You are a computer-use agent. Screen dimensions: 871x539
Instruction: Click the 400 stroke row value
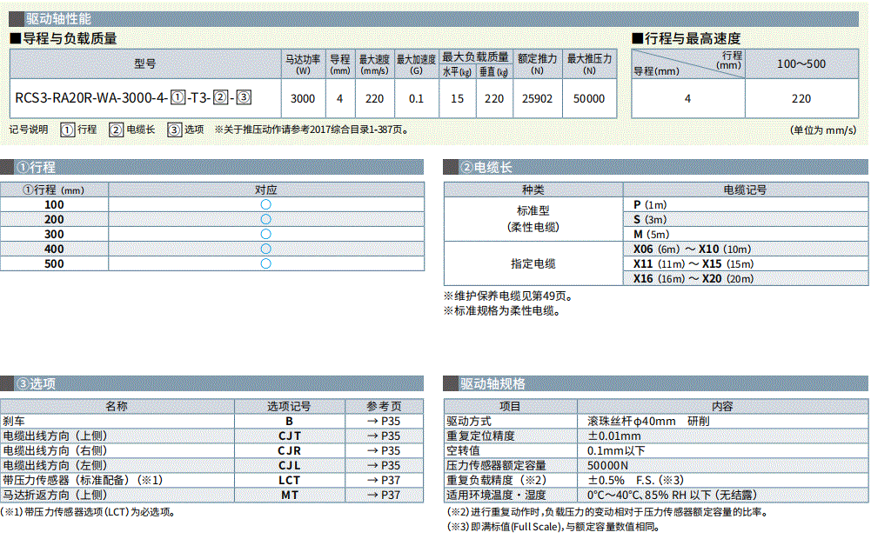pos(54,250)
